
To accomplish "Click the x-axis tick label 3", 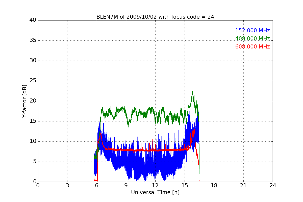I will [x=67, y=185].
